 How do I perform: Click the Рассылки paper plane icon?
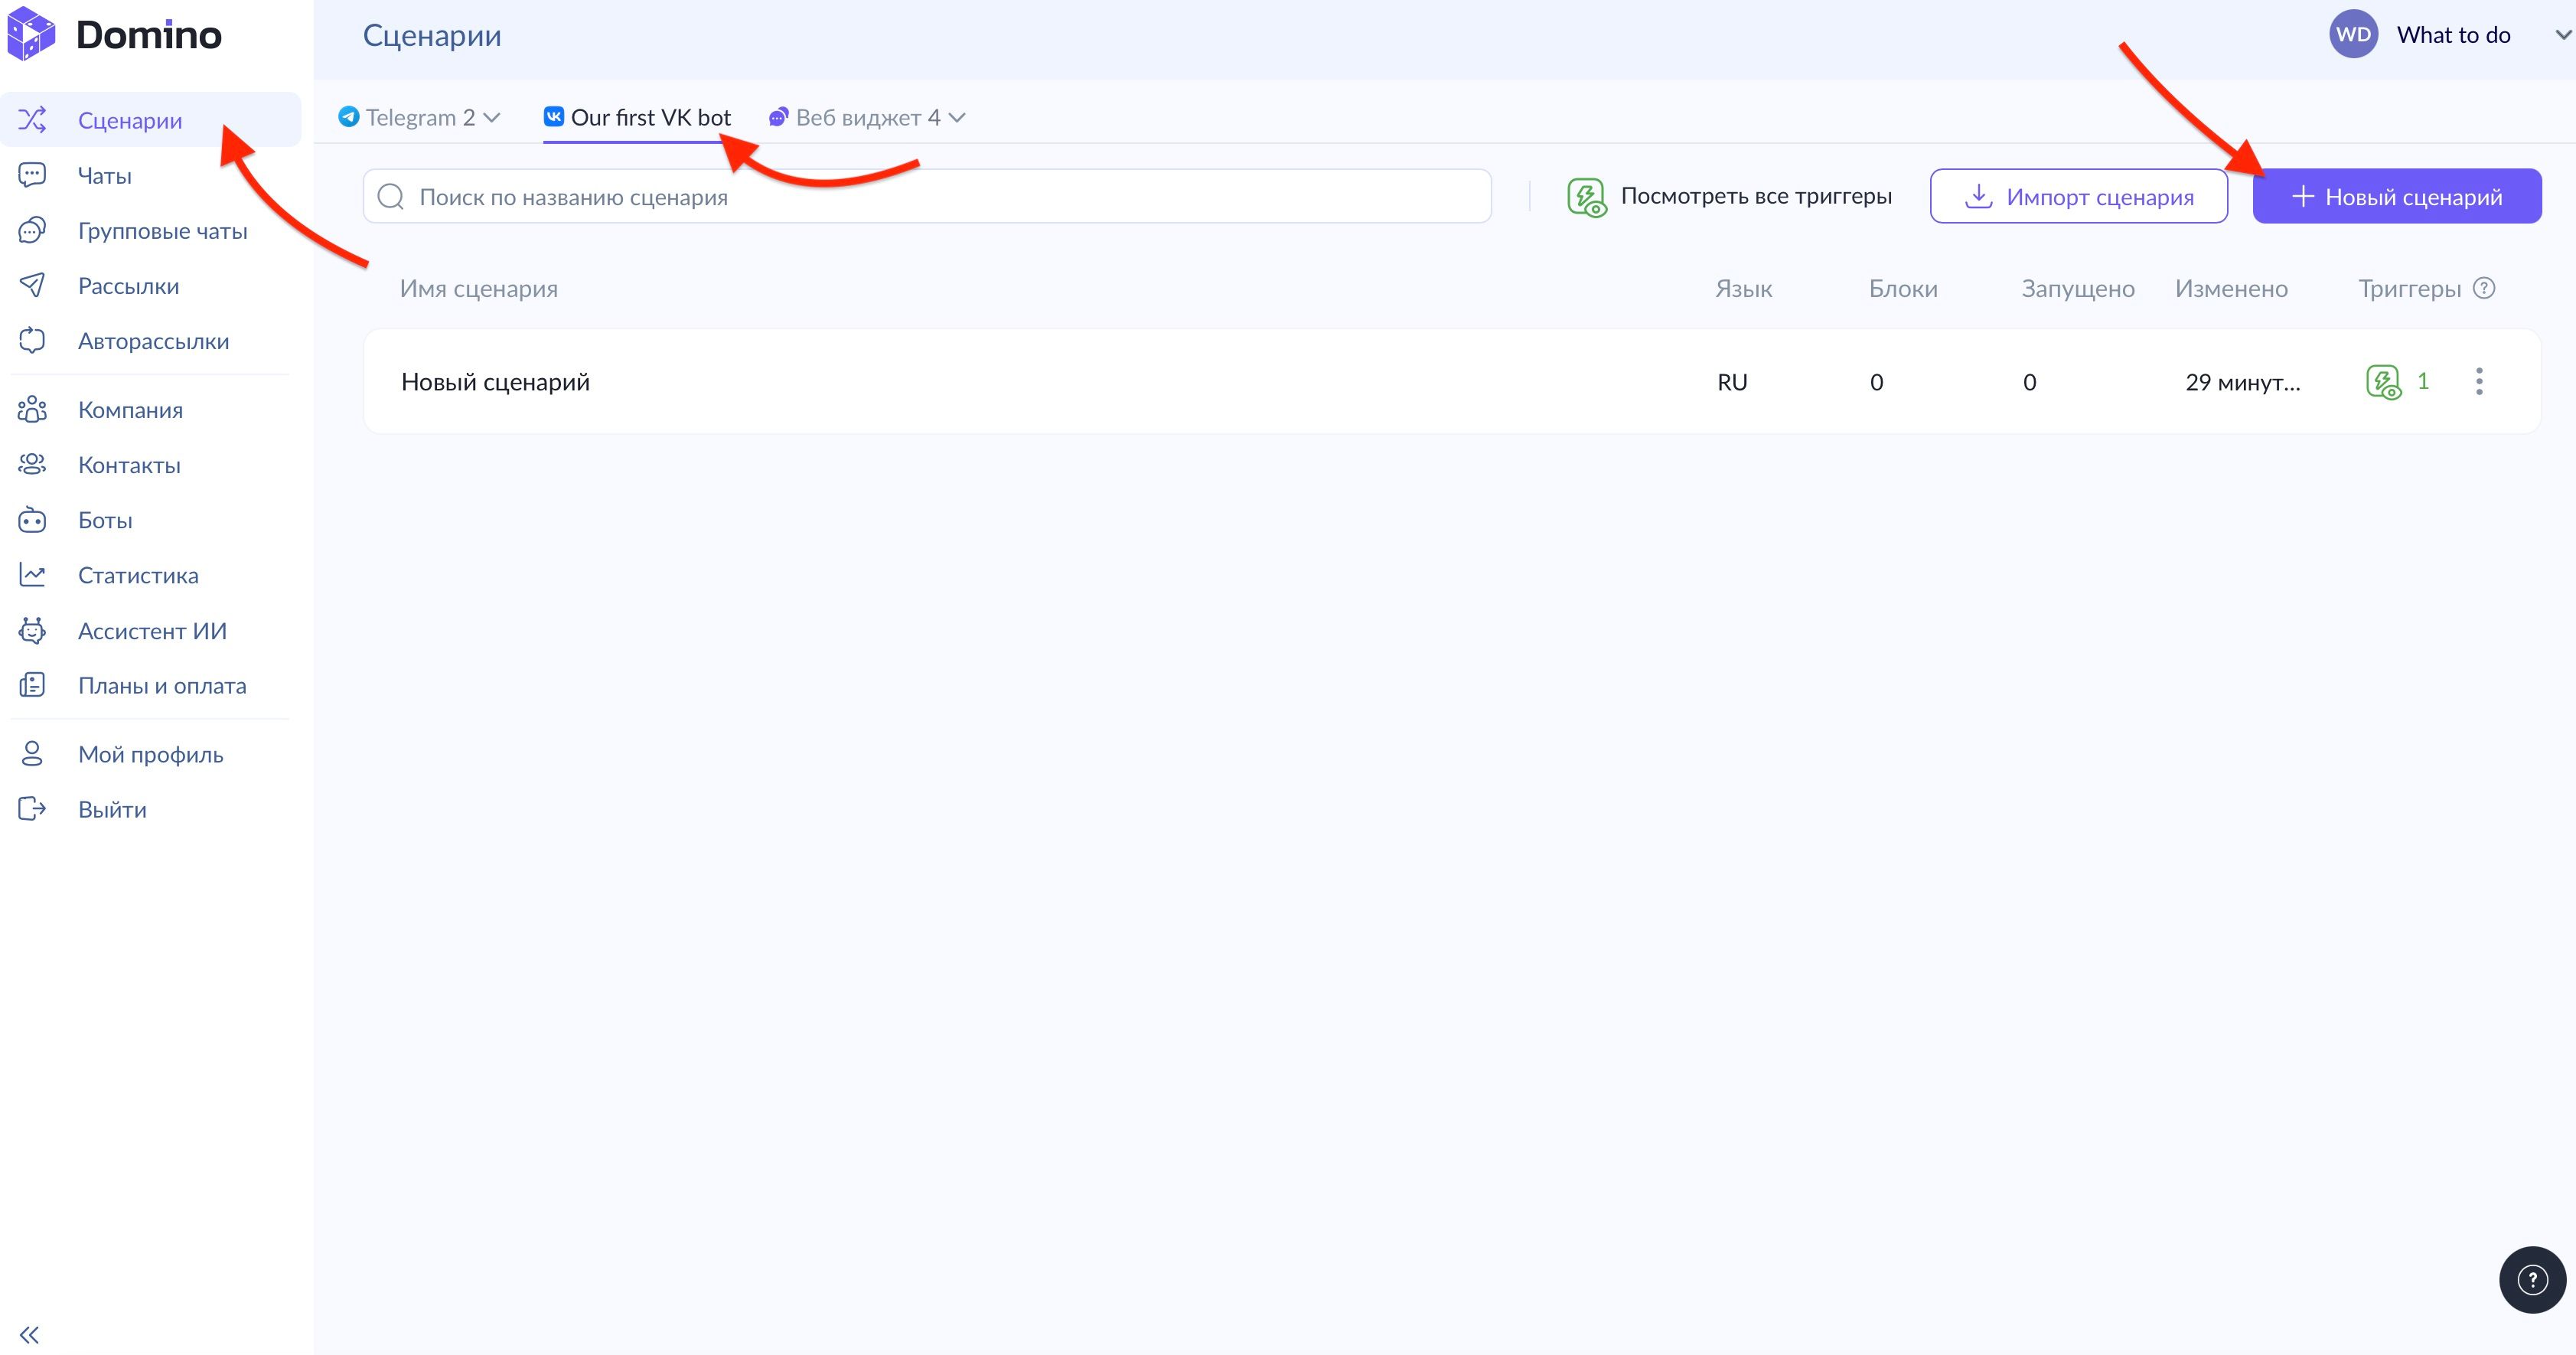click(32, 286)
